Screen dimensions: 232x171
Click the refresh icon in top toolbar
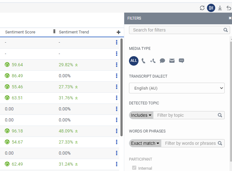[x=202, y=8]
